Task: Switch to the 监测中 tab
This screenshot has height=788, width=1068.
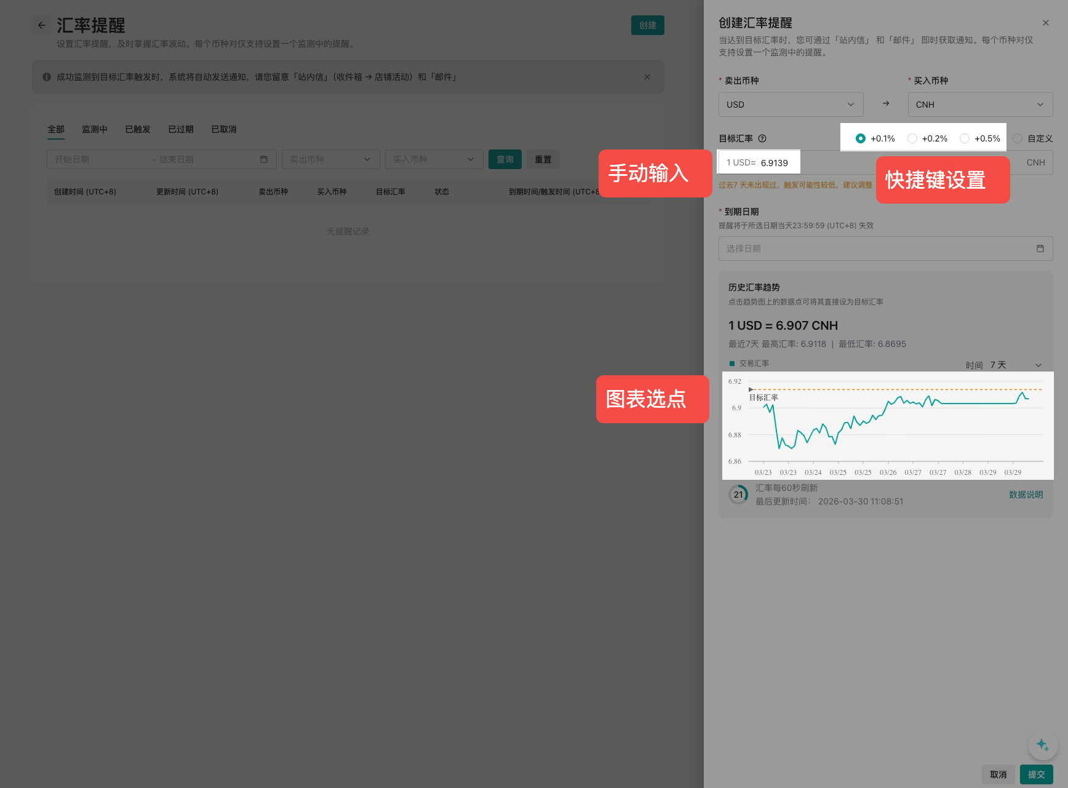Action: (x=94, y=129)
